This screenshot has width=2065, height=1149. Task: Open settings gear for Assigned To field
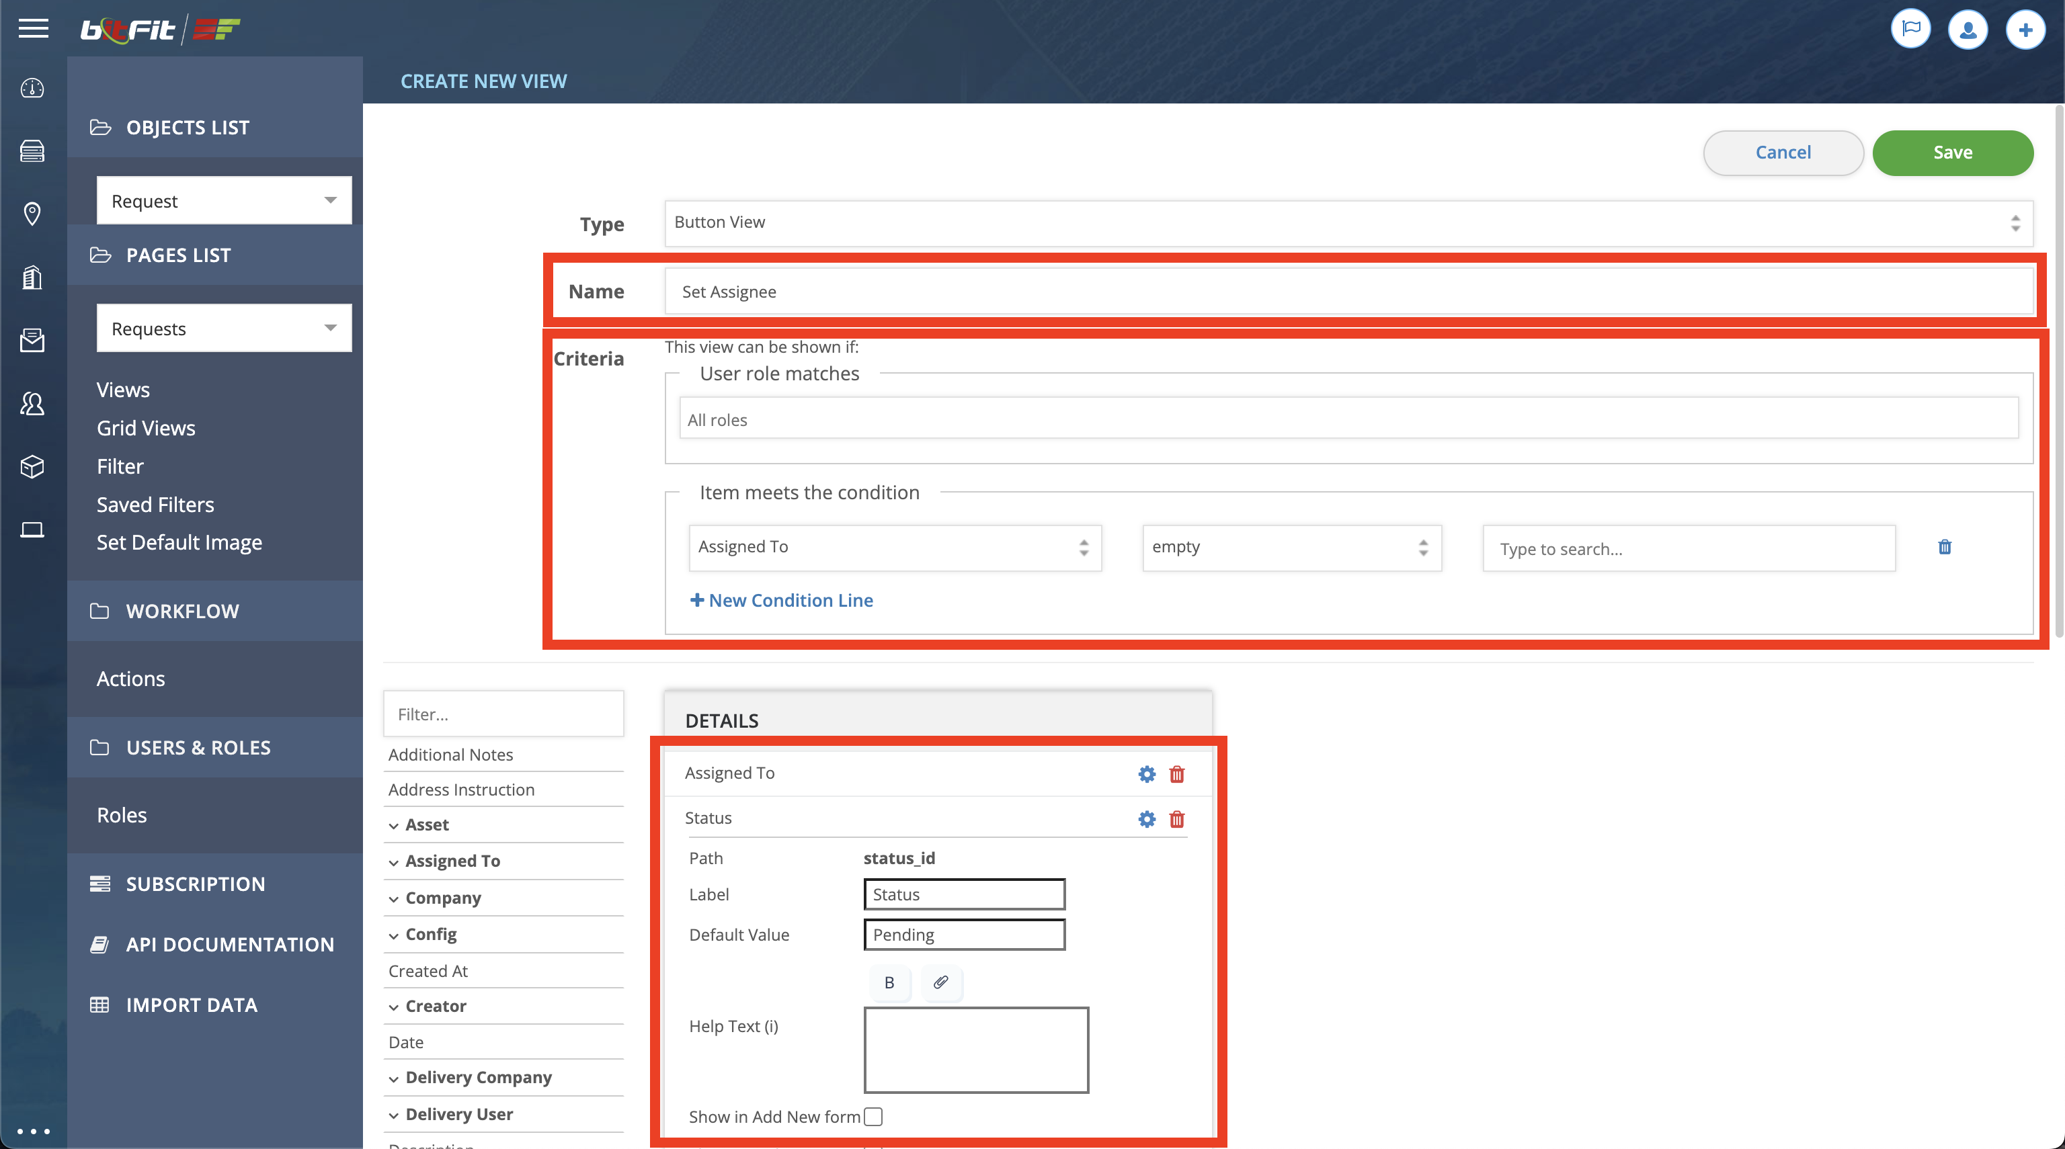pos(1147,774)
